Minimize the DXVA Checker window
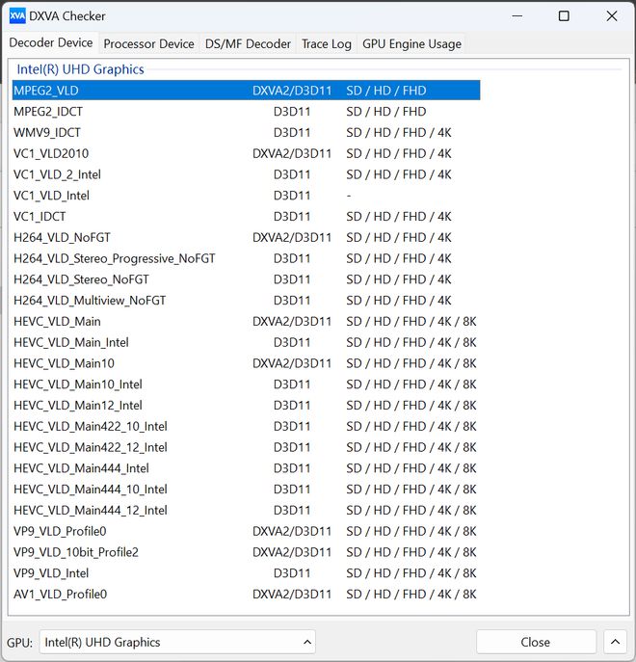Screen dimensions: 636x662 pos(517,16)
